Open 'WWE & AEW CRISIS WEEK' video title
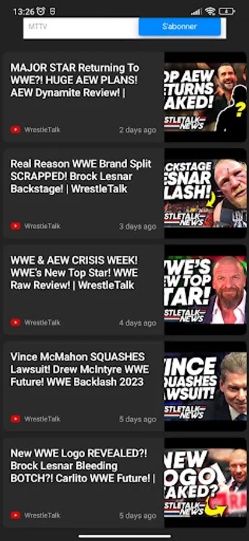The width and height of the screenshot is (249, 541). click(74, 272)
